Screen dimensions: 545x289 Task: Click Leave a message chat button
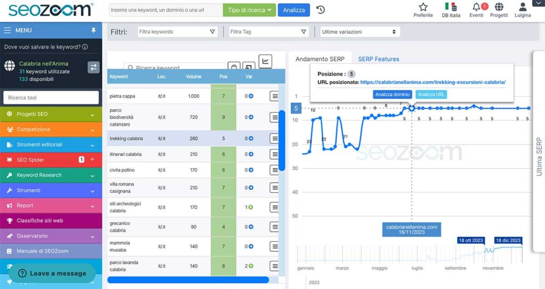point(52,274)
